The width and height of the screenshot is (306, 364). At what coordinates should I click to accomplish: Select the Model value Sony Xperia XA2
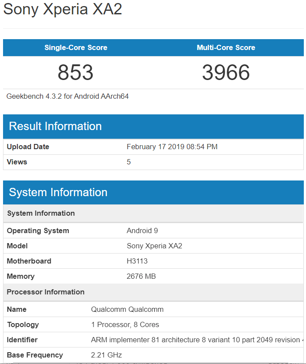pyautogui.click(x=154, y=246)
